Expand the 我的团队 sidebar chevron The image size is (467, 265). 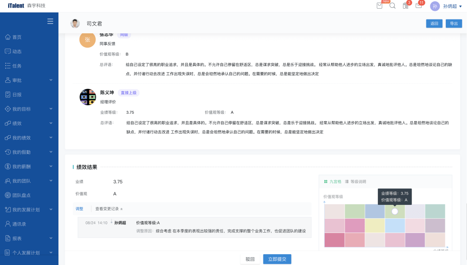click(x=51, y=181)
